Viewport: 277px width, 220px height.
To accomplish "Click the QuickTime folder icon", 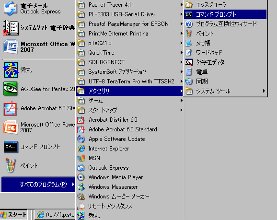I will pyautogui.click(x=81, y=53).
